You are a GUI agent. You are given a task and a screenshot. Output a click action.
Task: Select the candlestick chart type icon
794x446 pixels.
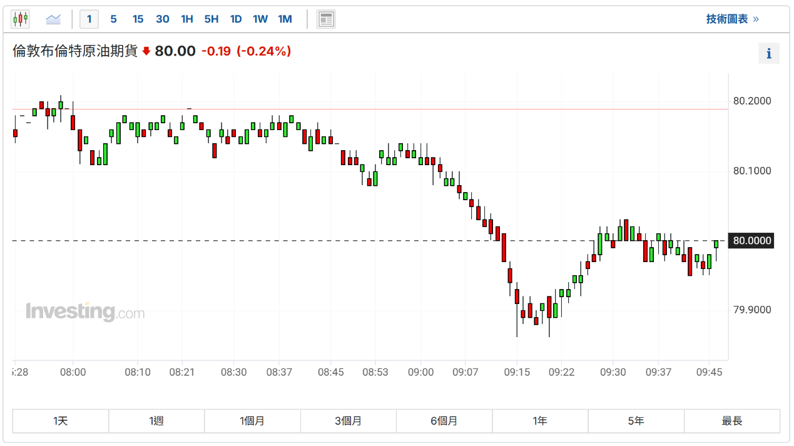pyautogui.click(x=21, y=19)
